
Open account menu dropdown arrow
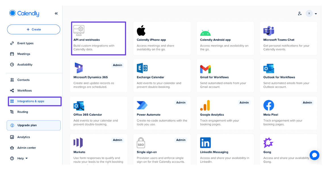[316, 14]
